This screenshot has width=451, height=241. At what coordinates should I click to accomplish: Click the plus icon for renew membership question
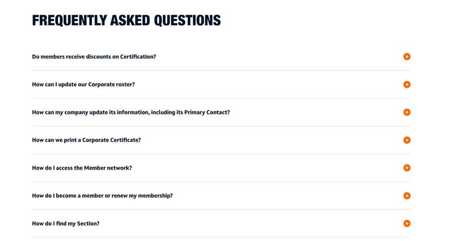(x=407, y=196)
